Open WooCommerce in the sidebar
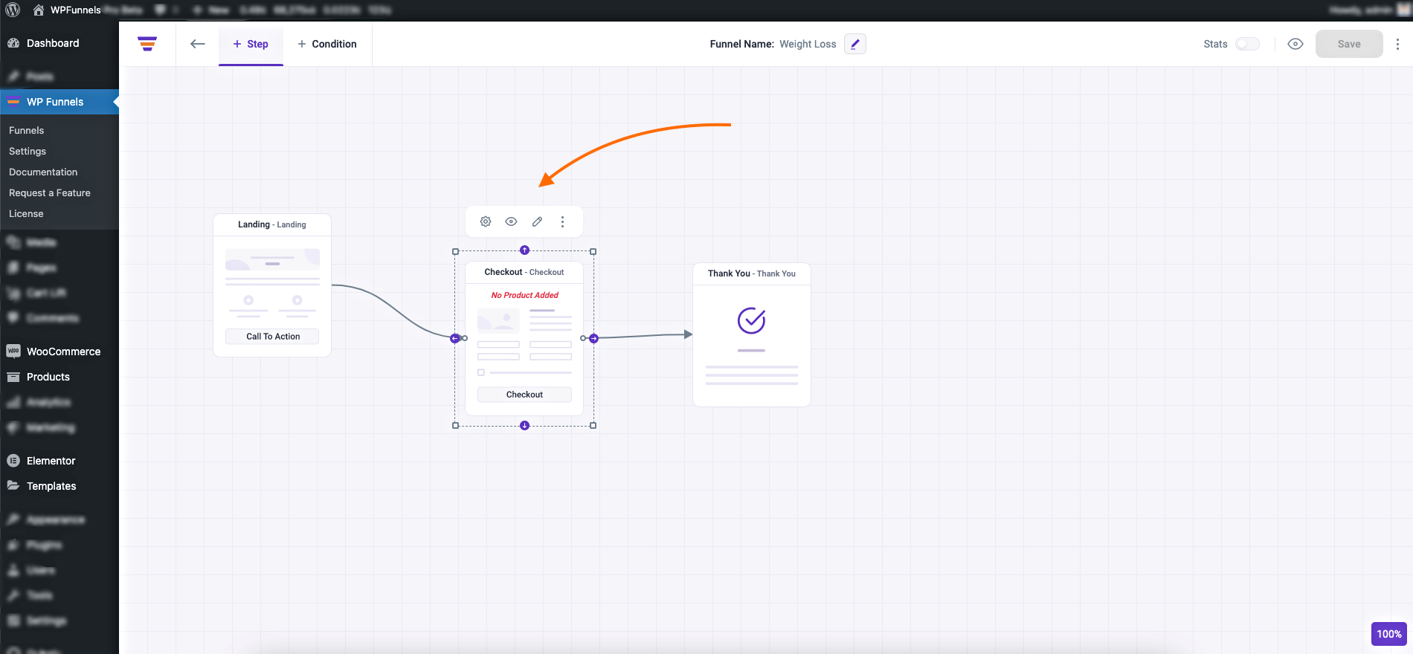Screen dimensions: 1413x654 click(x=63, y=352)
